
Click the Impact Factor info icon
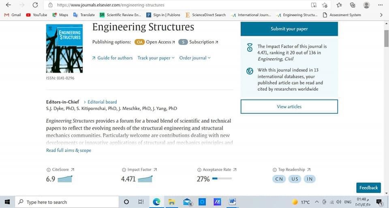coord(124,170)
